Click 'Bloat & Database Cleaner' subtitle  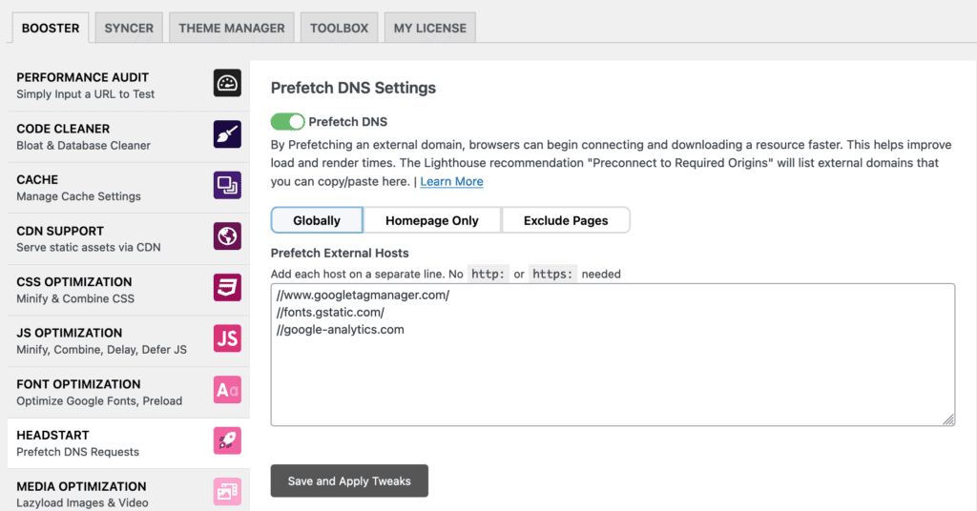point(84,146)
